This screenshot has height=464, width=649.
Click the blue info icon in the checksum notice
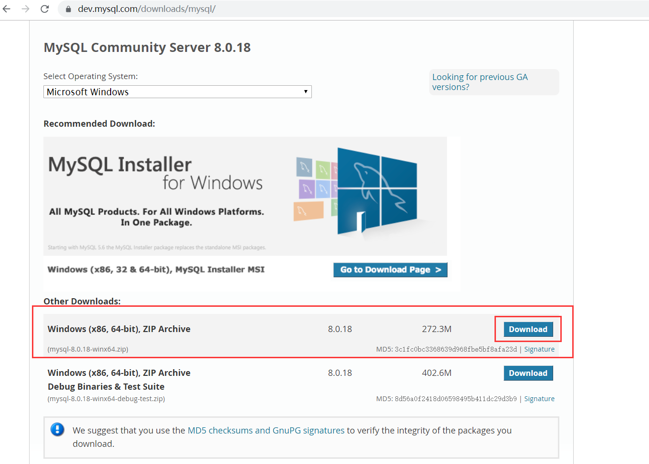point(57,429)
